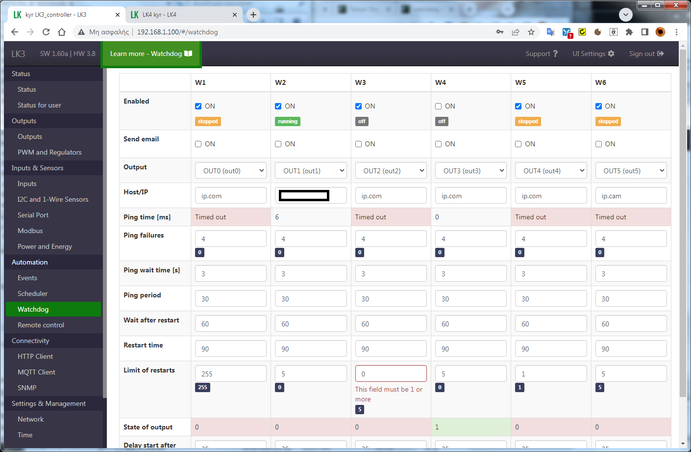Viewport: 691px width, 452px height.
Task: Open the browser extensions puzzle icon
Action: [x=629, y=32]
